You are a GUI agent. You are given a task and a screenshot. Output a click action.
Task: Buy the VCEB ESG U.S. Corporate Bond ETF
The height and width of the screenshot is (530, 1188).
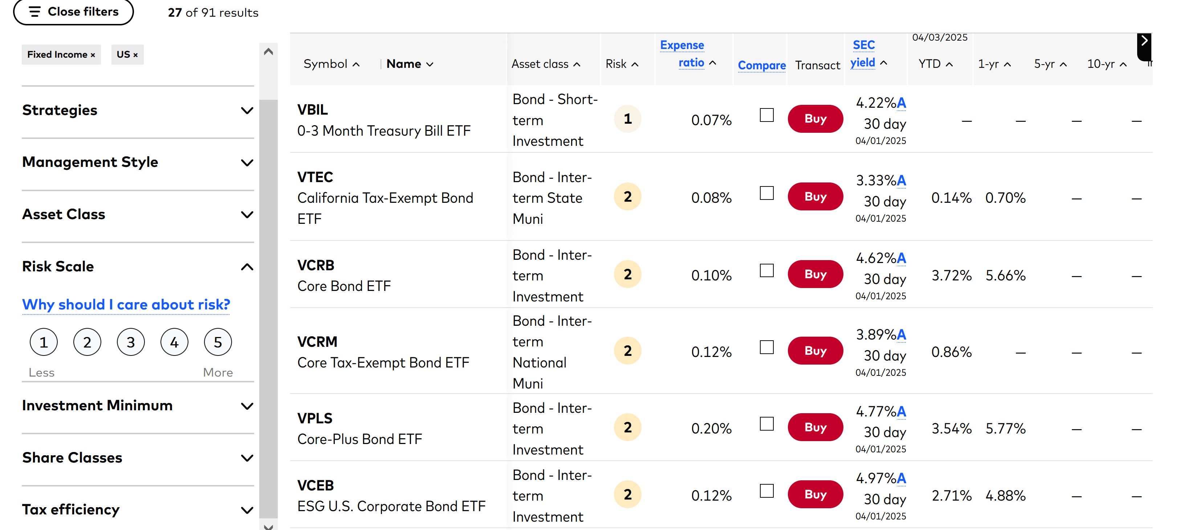click(815, 494)
